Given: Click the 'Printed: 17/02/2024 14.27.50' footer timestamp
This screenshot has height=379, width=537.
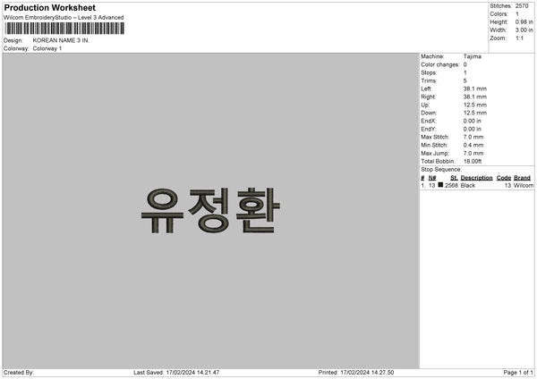Looking at the screenshot, I should pyautogui.click(x=356, y=373).
